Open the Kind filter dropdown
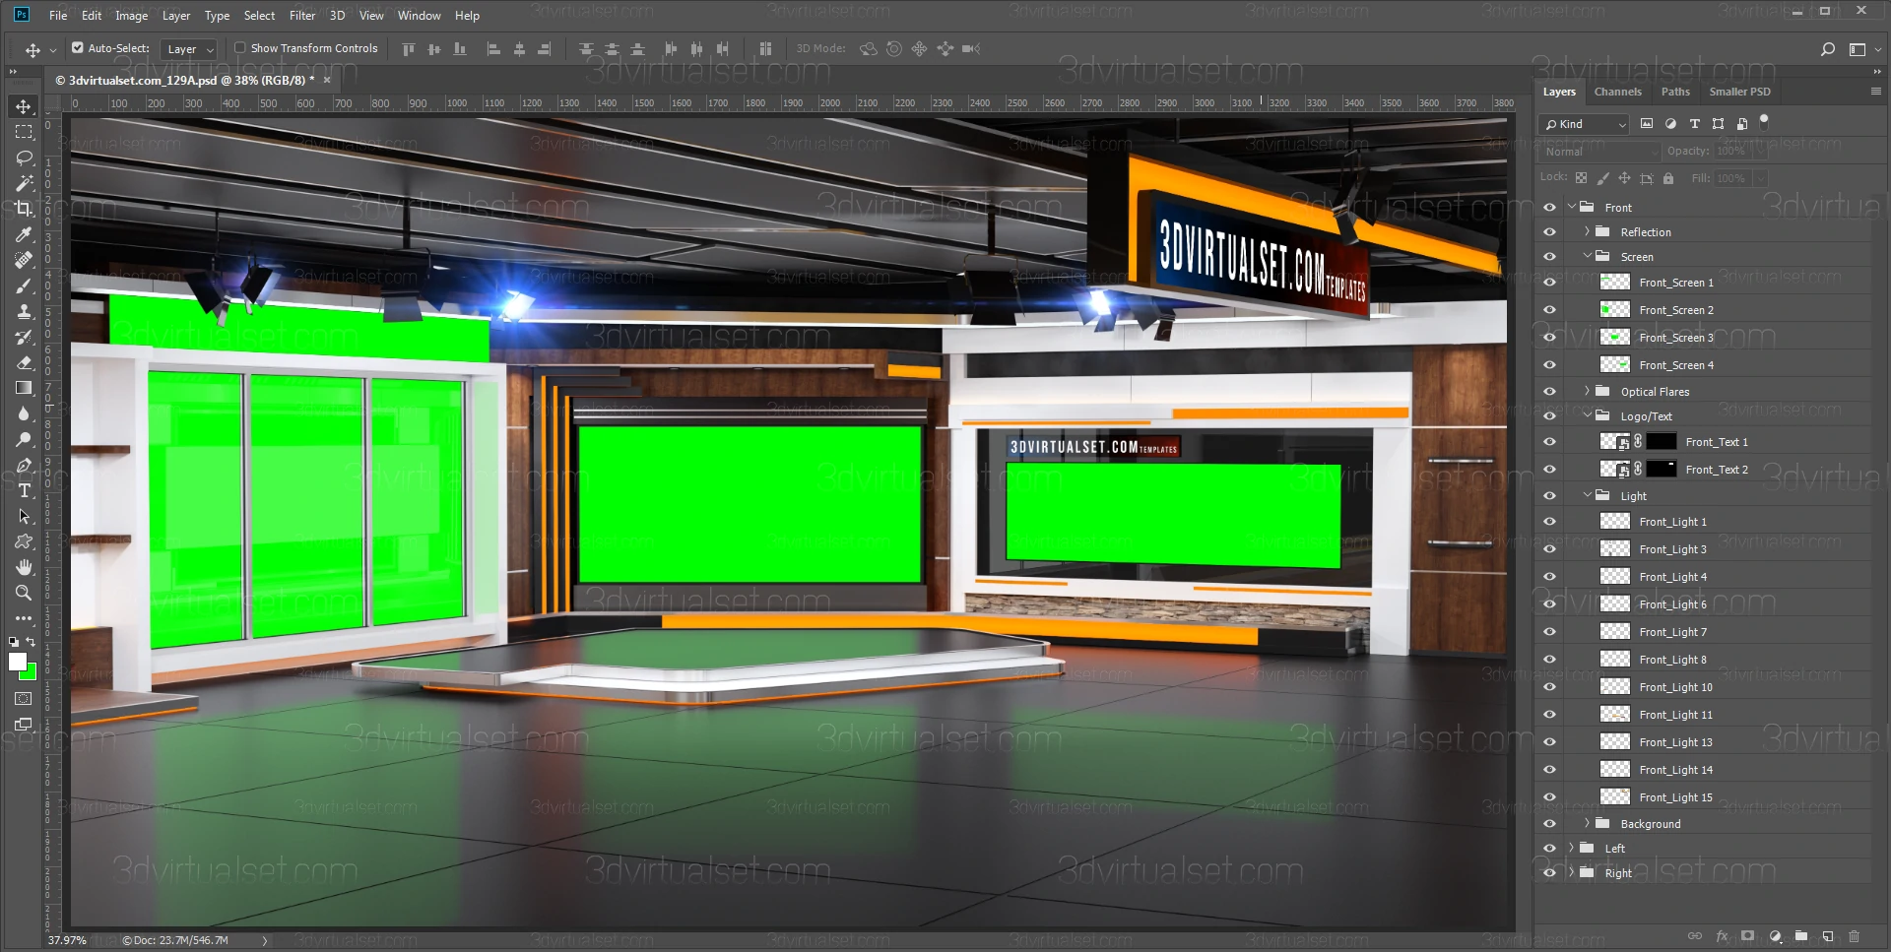This screenshot has width=1891, height=952. pos(1584,124)
